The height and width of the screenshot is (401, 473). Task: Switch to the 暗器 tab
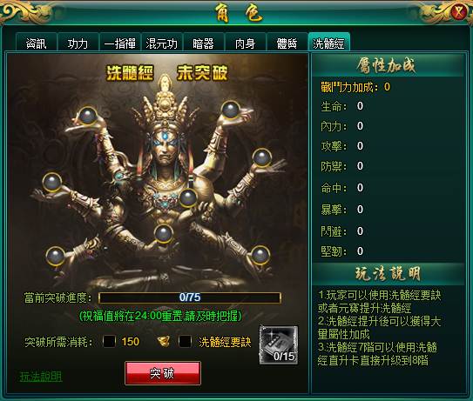203,43
